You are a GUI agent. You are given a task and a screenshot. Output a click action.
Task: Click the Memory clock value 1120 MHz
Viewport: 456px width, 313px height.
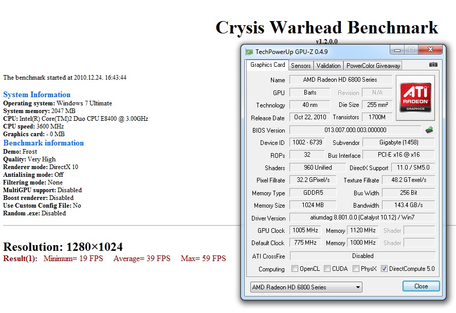(x=362, y=230)
